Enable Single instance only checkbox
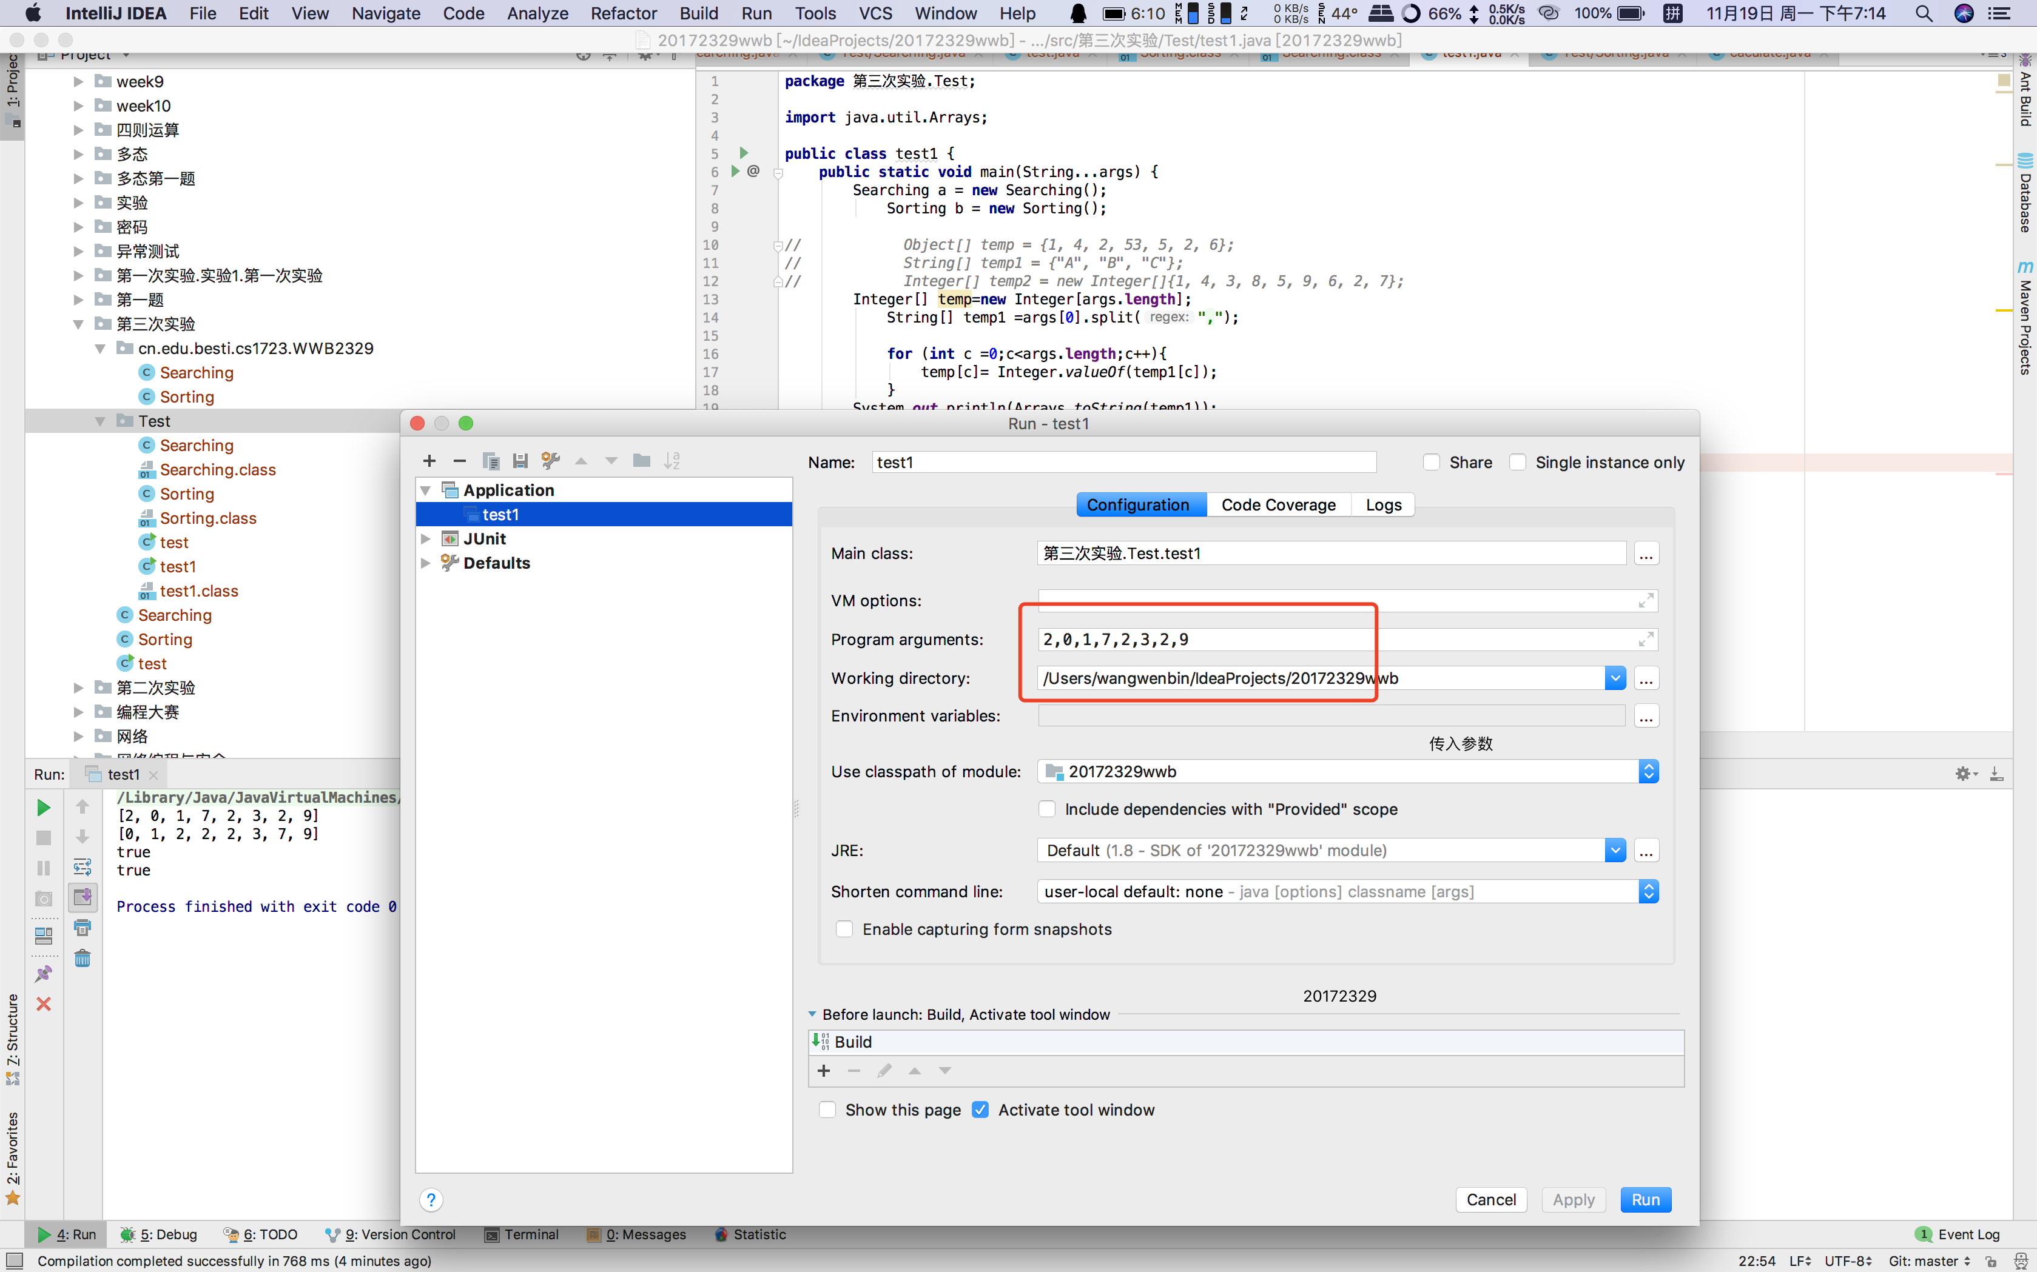This screenshot has height=1272, width=2037. coord(1518,462)
